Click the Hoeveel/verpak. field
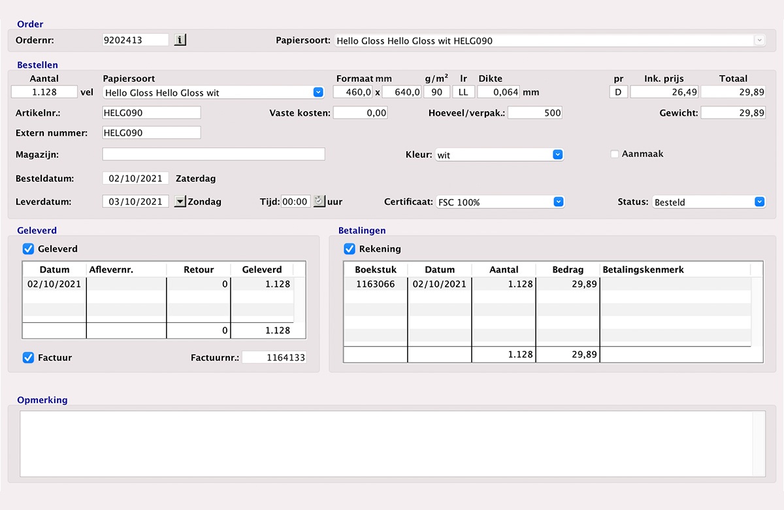 [535, 112]
